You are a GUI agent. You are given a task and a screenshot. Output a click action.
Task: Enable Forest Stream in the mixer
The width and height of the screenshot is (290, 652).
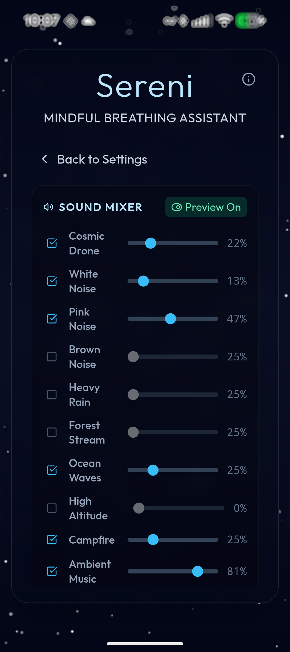click(52, 433)
